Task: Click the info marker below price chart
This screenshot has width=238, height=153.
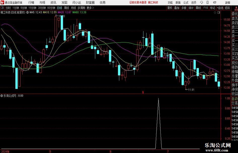Action: coord(143,92)
